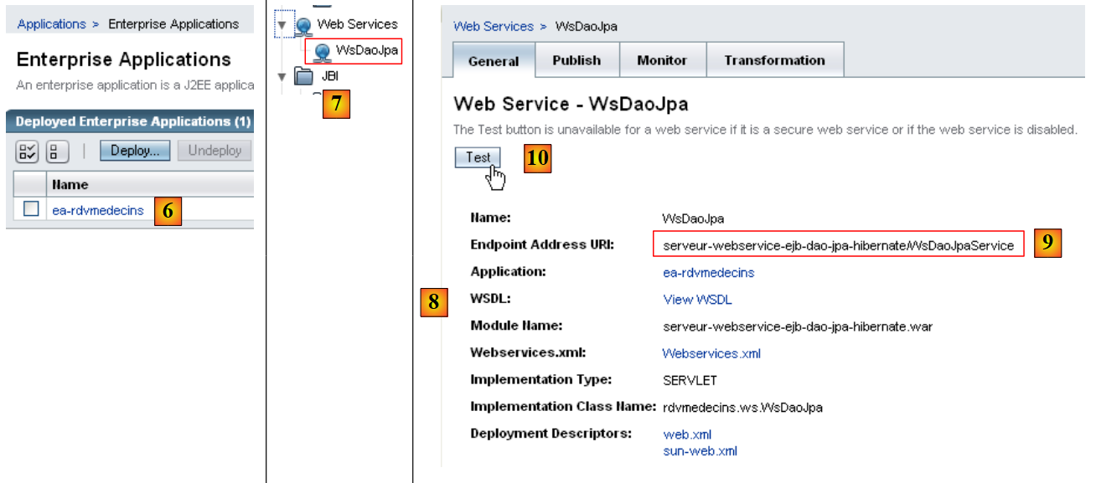Click the select-all checkboxes icon
1096x483 pixels.
tap(28, 152)
